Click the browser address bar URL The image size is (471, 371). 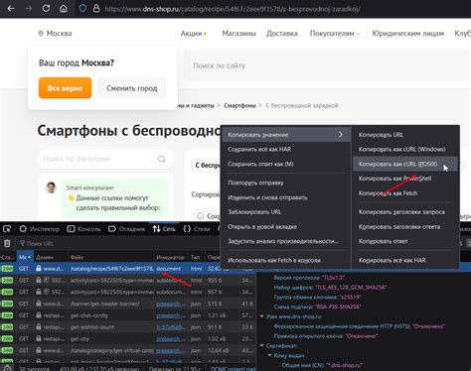[x=233, y=9]
